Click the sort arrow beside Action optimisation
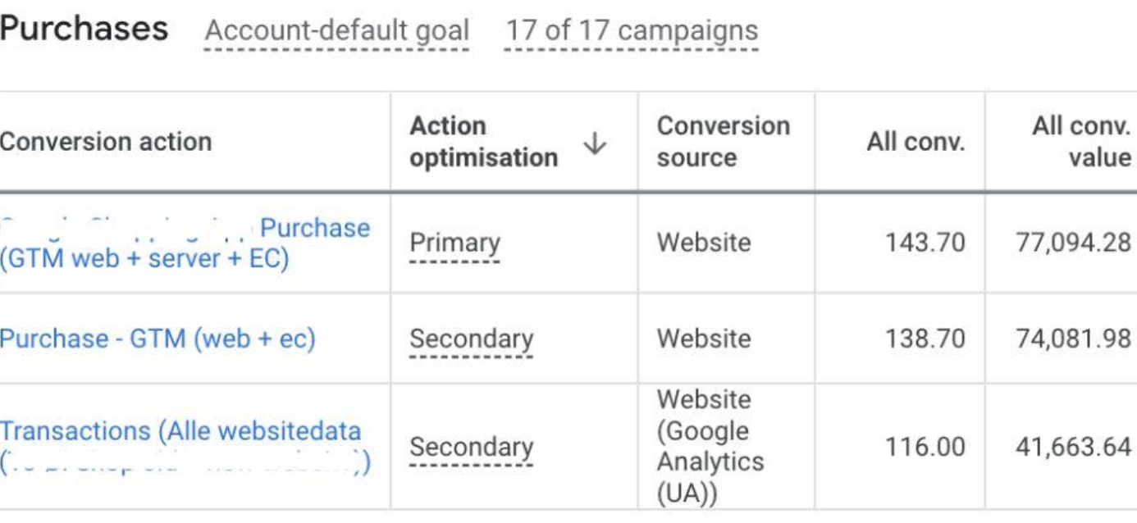The image size is (1137, 523). click(x=595, y=144)
